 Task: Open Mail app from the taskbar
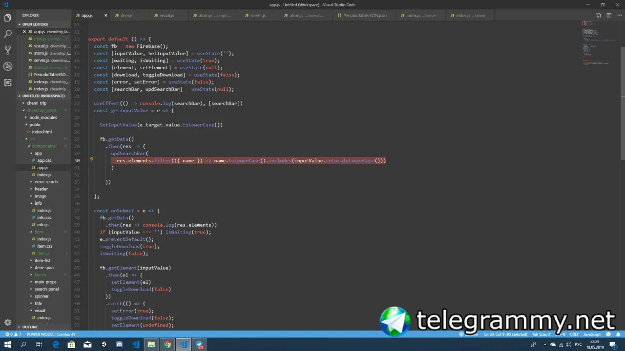[87, 345]
